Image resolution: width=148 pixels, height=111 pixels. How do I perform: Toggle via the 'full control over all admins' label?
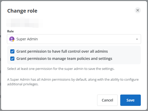[x=62, y=51]
